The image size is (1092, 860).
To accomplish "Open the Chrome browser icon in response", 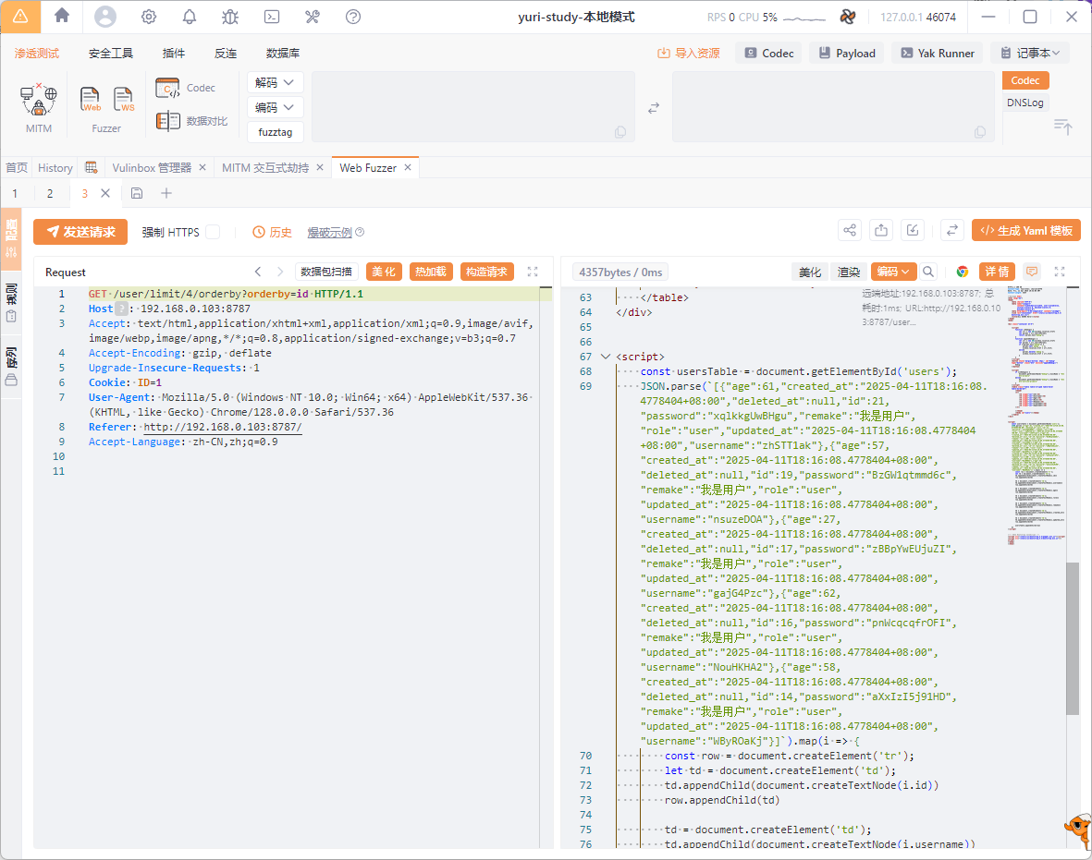I will (x=962, y=272).
